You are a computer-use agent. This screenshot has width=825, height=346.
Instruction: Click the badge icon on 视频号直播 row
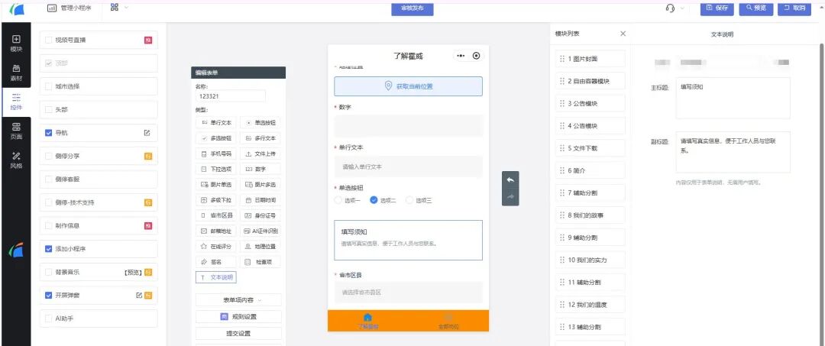pyautogui.click(x=148, y=40)
